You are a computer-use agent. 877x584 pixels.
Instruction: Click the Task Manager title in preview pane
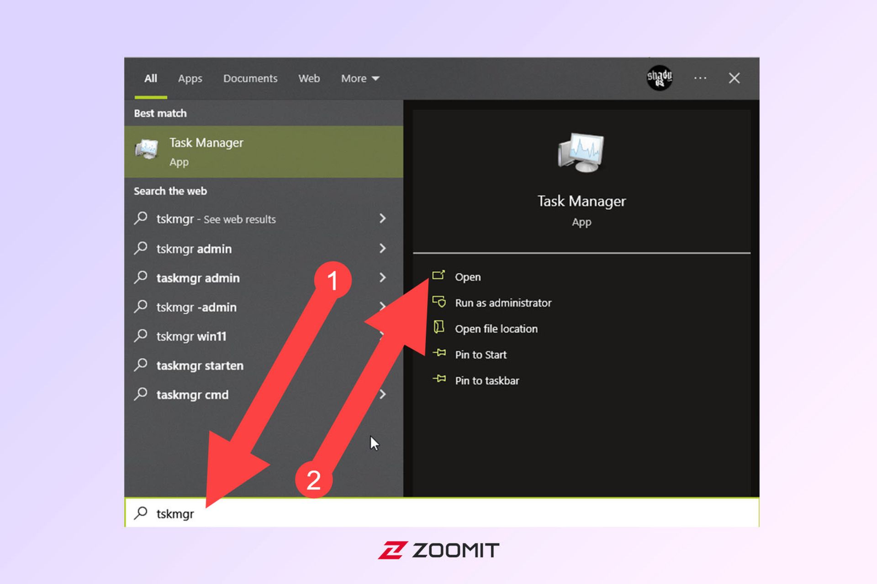(x=581, y=201)
